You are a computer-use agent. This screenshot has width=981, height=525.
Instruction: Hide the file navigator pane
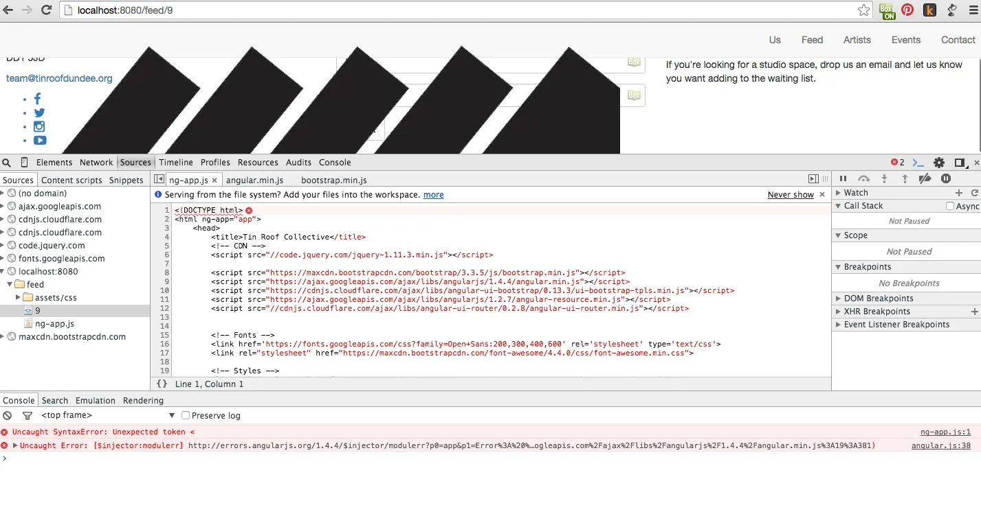click(159, 179)
